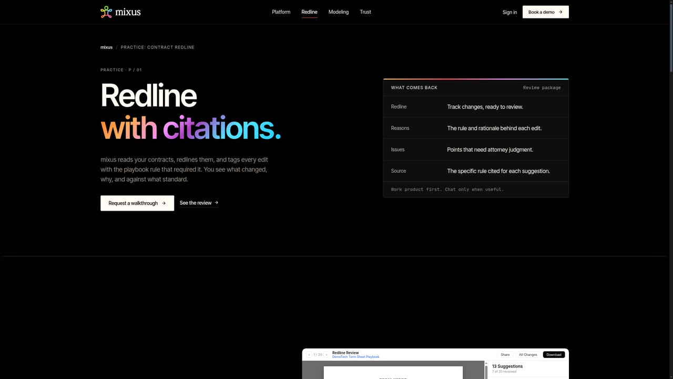Click the page scrollbar thumb
Viewport: 673px width, 379px height.
pos(670,37)
